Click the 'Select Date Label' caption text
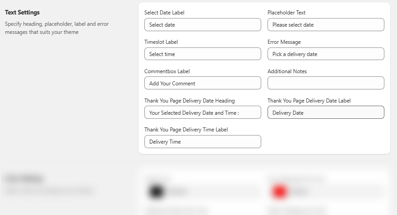Screen dimensions: 397x215 coord(164,13)
